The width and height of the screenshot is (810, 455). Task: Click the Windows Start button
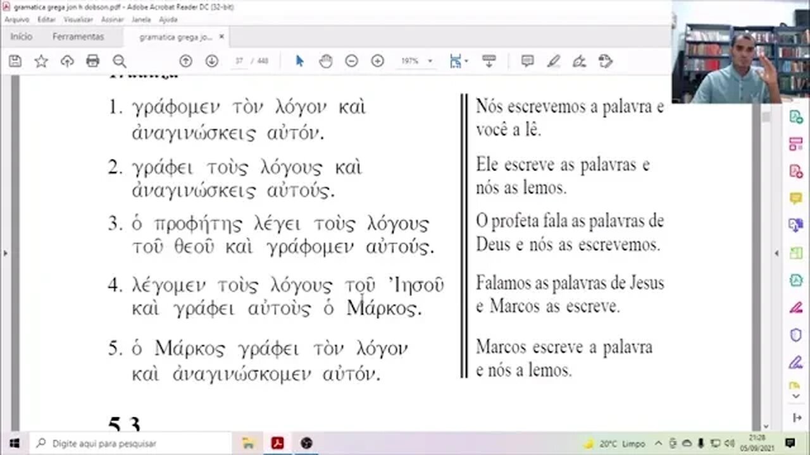click(x=15, y=443)
